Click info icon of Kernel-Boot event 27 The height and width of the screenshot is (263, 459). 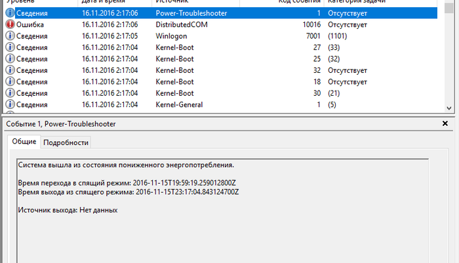coord(10,47)
